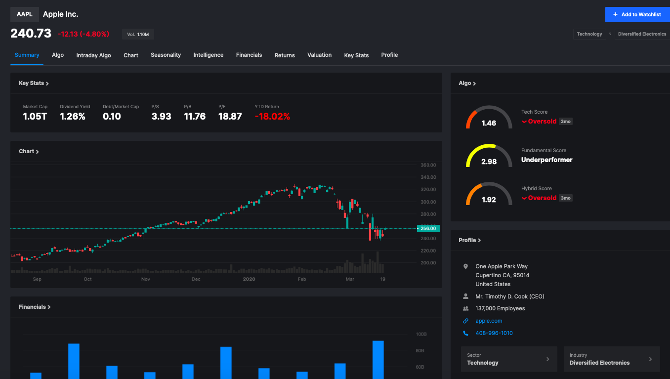This screenshot has width=670, height=379.
Task: Click the Debt/Market Cap value 0.10
Action: pos(112,117)
